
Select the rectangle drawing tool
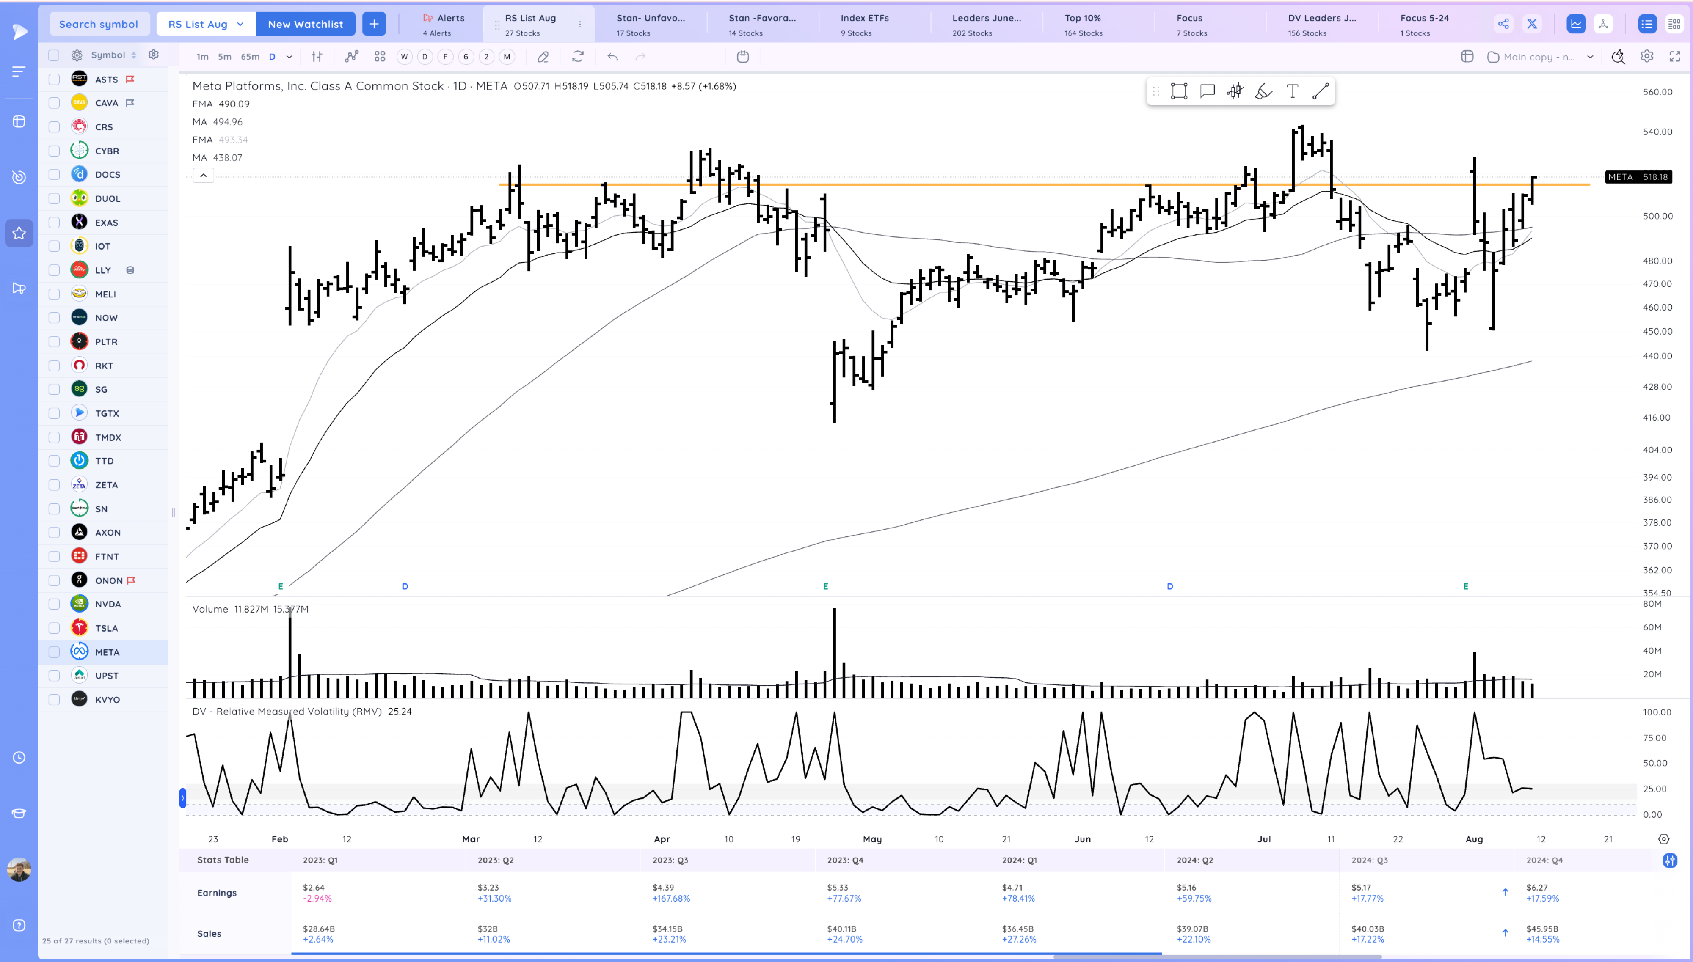pos(1179,91)
